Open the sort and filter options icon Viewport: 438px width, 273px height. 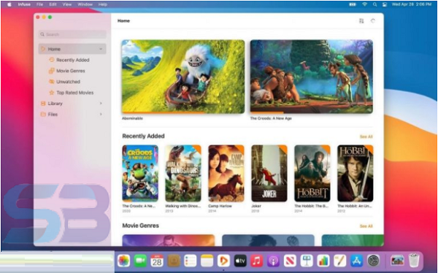[x=361, y=21]
